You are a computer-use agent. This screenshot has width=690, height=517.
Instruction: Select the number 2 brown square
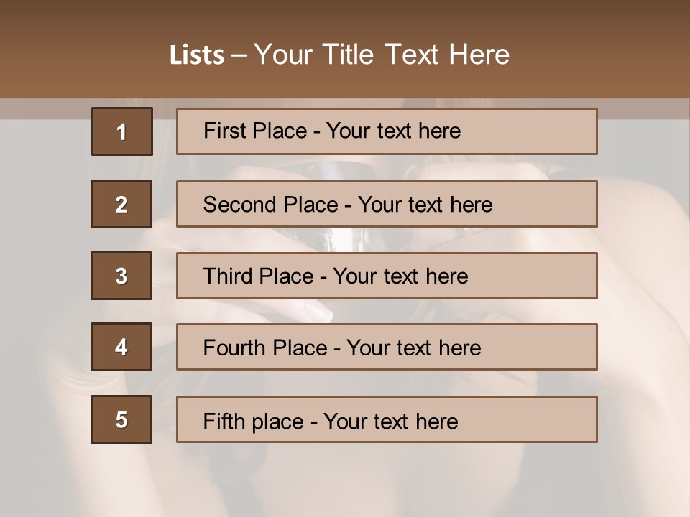[x=121, y=204]
